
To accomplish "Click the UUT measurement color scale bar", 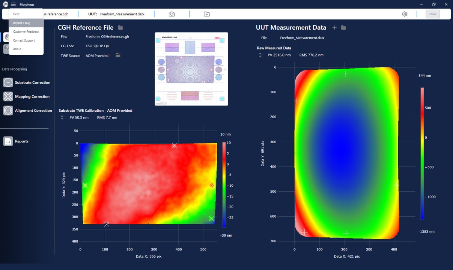I will tap(422, 153).
